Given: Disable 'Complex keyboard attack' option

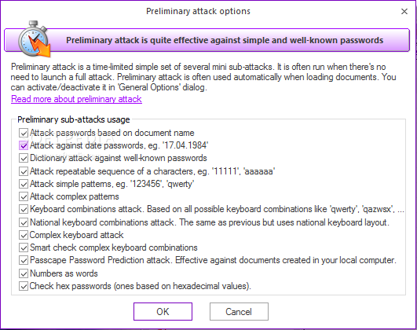Looking at the screenshot, I should 24,235.
